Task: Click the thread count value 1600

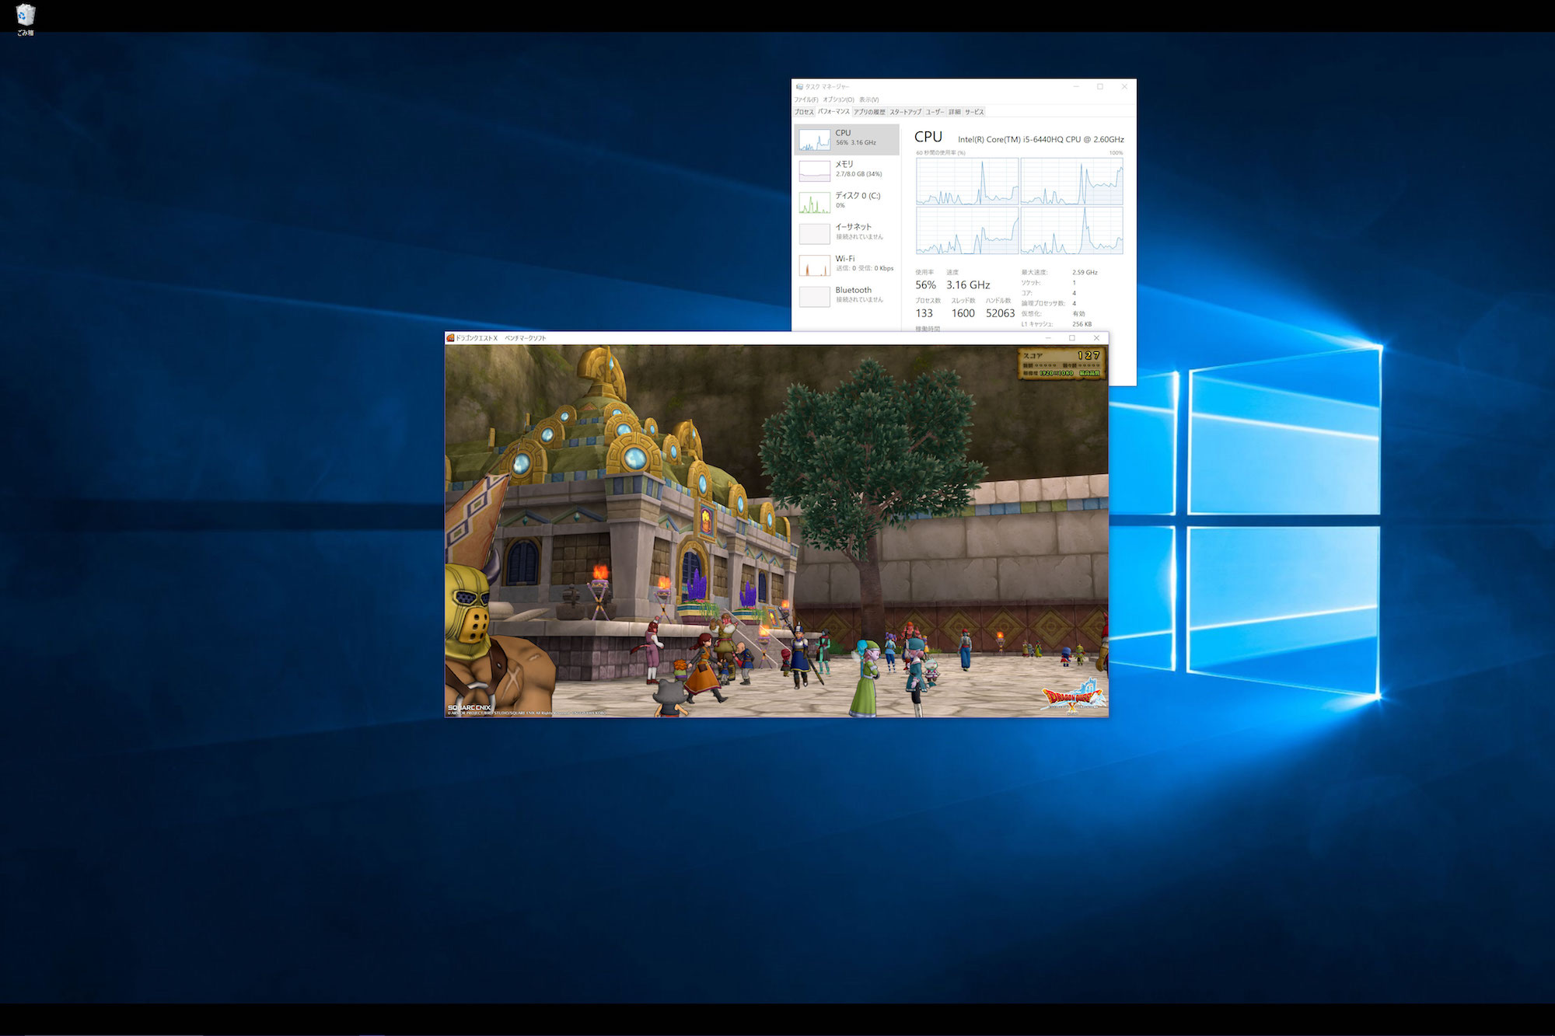Action: pos(963,313)
